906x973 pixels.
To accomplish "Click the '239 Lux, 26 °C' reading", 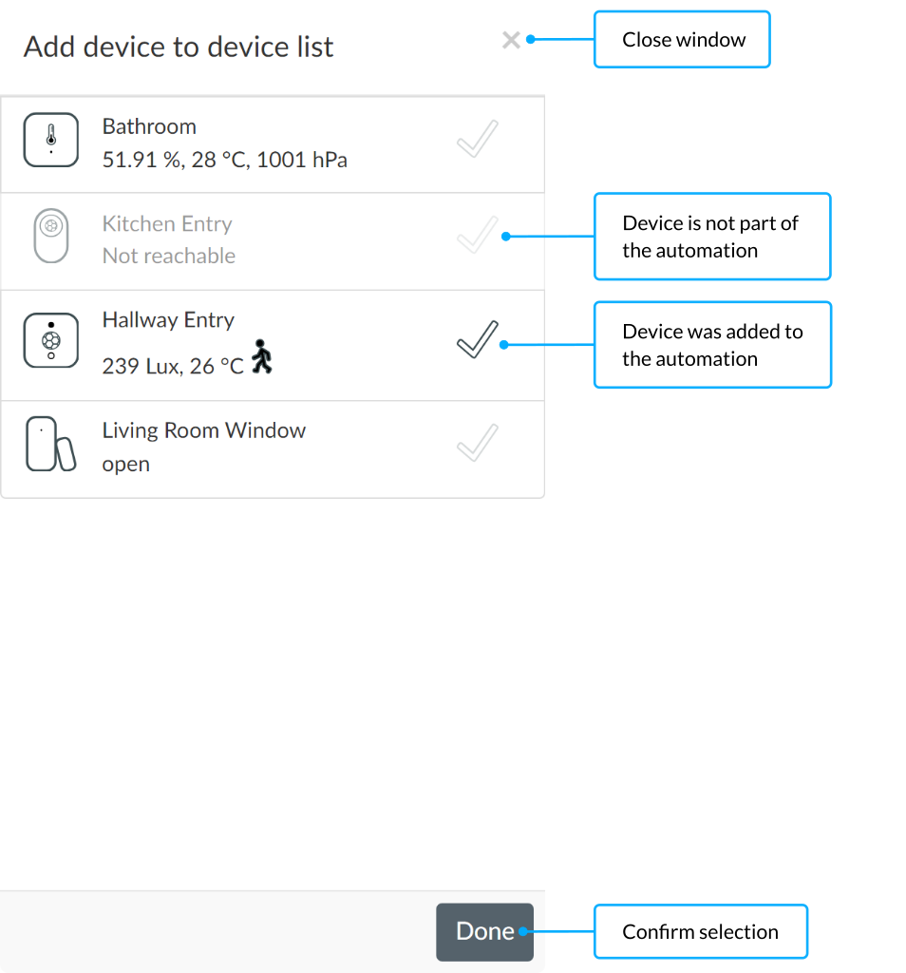I will click(x=173, y=366).
